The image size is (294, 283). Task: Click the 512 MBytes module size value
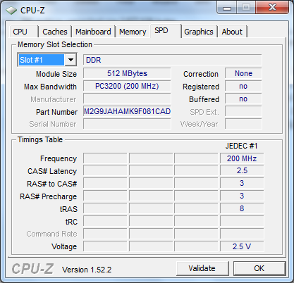tap(127, 73)
